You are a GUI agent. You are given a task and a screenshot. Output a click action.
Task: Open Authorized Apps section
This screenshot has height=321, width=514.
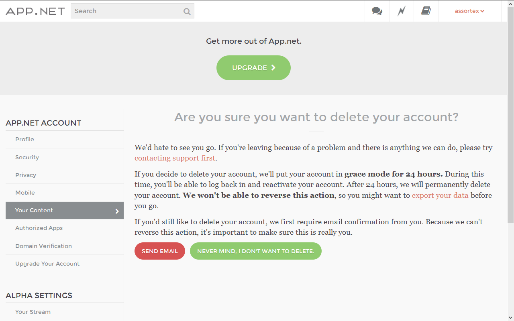pos(39,228)
